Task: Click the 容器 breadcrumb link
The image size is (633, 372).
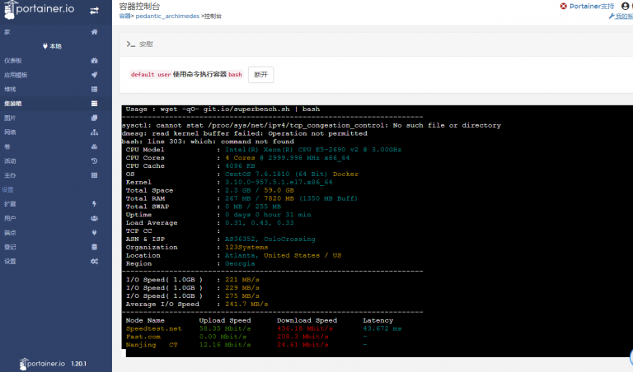Action: pyautogui.click(x=124, y=16)
